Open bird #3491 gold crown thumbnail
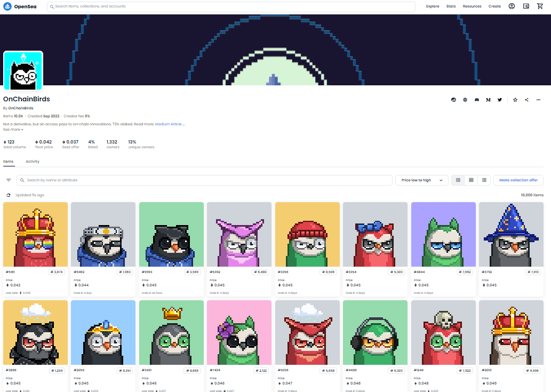This screenshot has width=551, height=392. (171, 333)
